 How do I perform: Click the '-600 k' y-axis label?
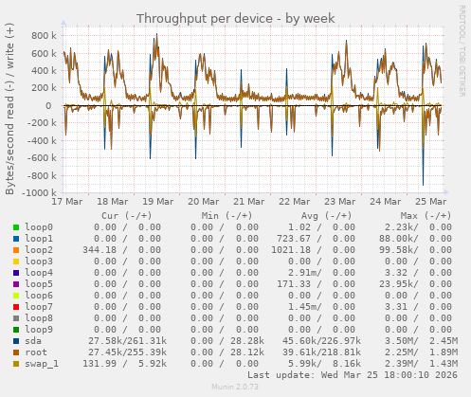(42, 157)
